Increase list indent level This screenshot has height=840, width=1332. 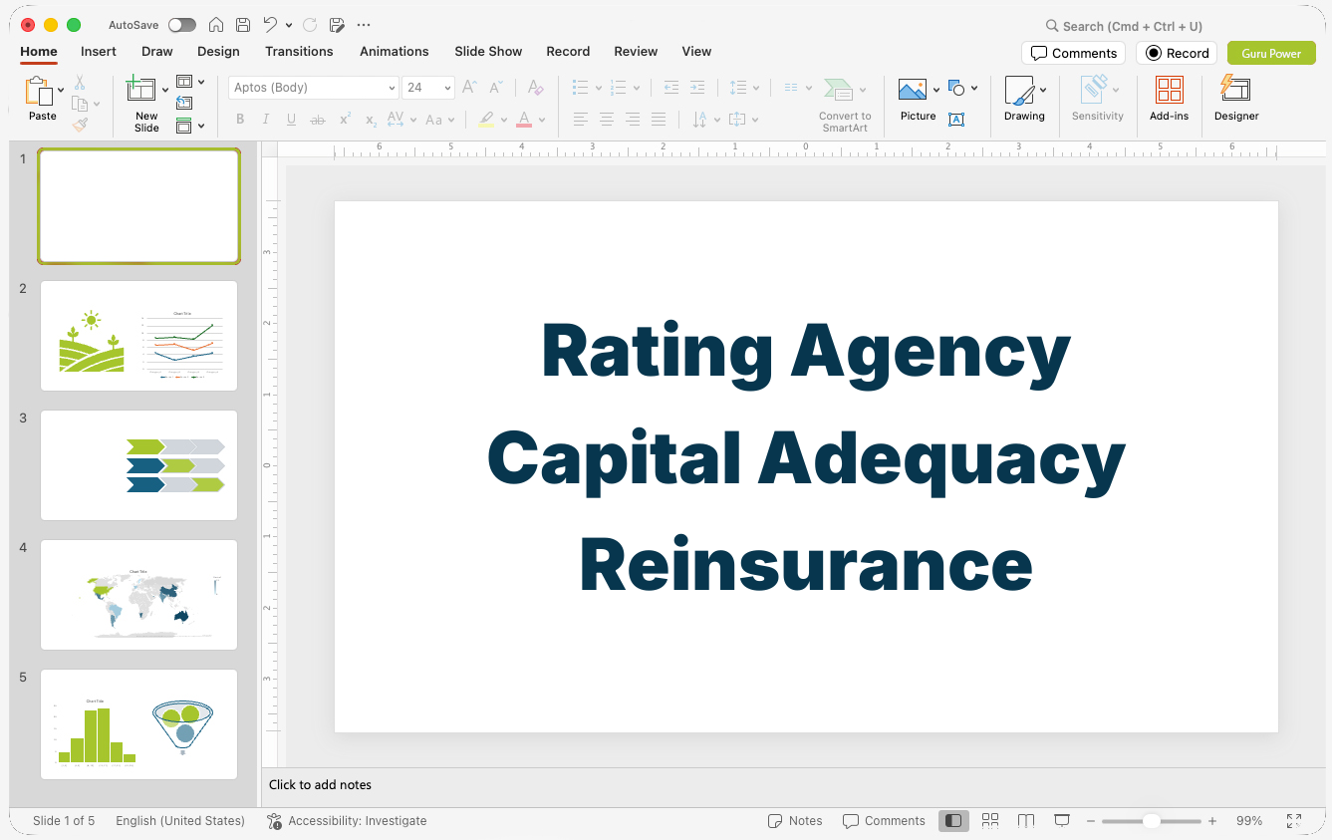click(x=697, y=88)
